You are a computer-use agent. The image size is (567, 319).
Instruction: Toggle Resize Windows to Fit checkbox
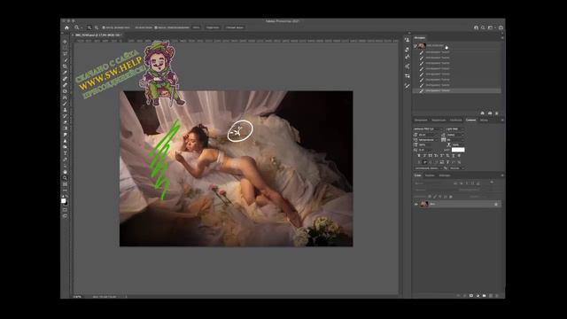pos(104,27)
